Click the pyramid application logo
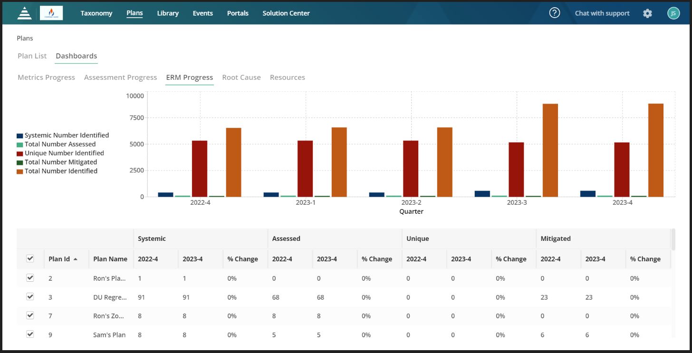 click(x=24, y=13)
